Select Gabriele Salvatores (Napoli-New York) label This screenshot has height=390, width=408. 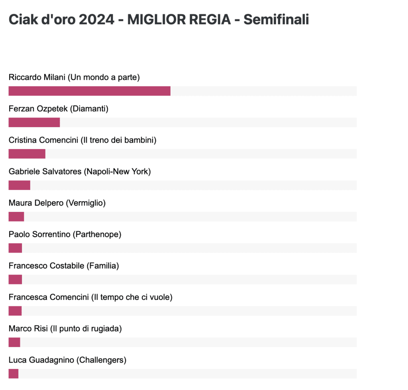coord(80,172)
